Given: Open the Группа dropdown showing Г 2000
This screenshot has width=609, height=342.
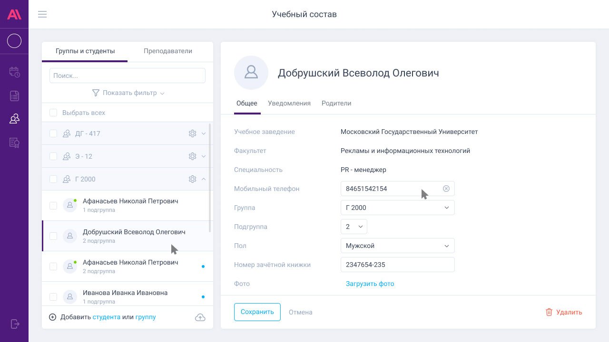Looking at the screenshot, I should coord(397,208).
